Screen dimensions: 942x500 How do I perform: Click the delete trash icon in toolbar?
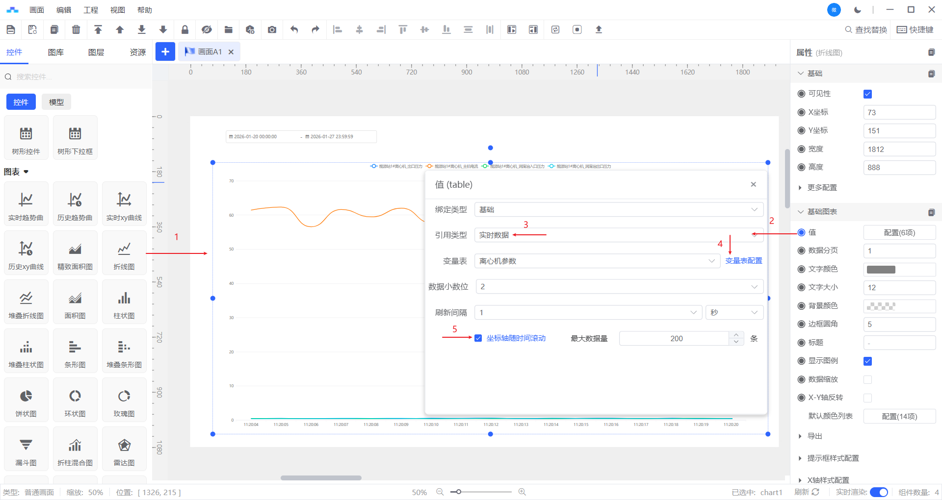(76, 30)
